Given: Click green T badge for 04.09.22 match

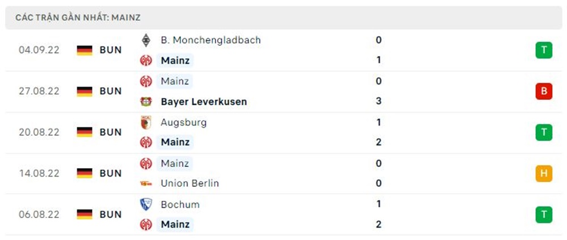Looking at the screenshot, I should pyautogui.click(x=543, y=50).
